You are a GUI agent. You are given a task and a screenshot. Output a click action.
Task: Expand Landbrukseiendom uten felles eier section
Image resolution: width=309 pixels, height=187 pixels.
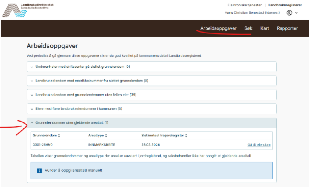[x=152, y=95]
